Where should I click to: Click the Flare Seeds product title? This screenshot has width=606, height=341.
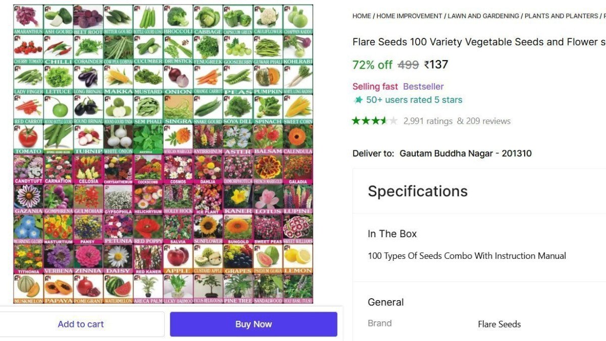pyautogui.click(x=478, y=42)
